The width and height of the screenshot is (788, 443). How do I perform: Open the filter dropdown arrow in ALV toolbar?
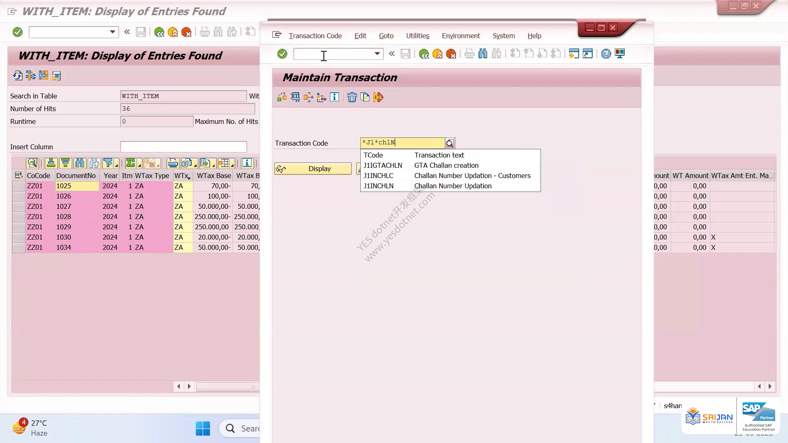click(117, 165)
